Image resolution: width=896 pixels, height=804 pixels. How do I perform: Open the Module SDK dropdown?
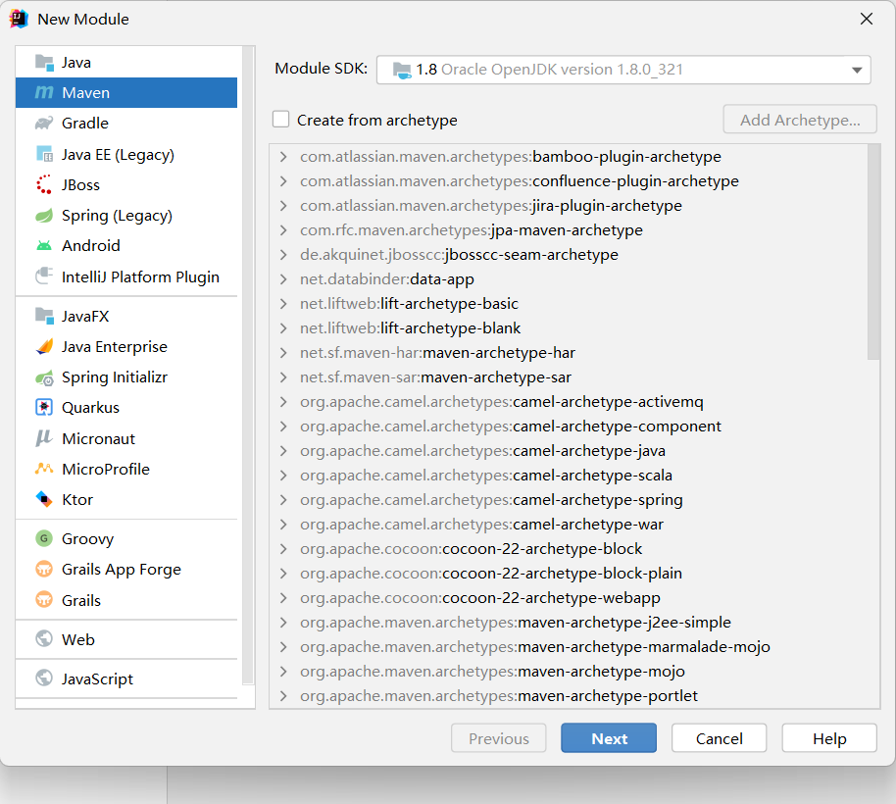point(856,70)
